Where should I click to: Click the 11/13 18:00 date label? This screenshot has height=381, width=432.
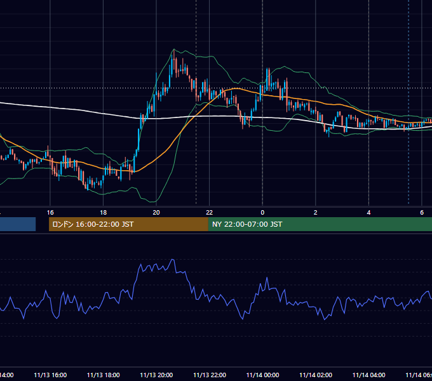point(104,375)
